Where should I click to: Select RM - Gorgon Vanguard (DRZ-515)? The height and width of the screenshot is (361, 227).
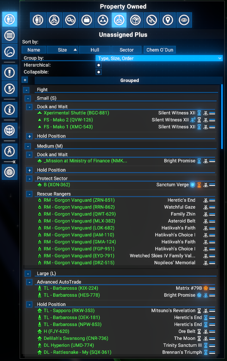[x=79, y=263]
